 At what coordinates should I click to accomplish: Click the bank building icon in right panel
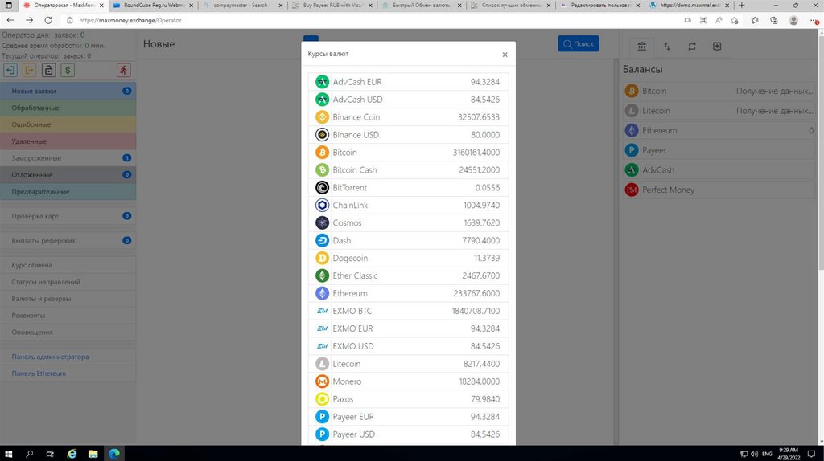click(x=641, y=46)
